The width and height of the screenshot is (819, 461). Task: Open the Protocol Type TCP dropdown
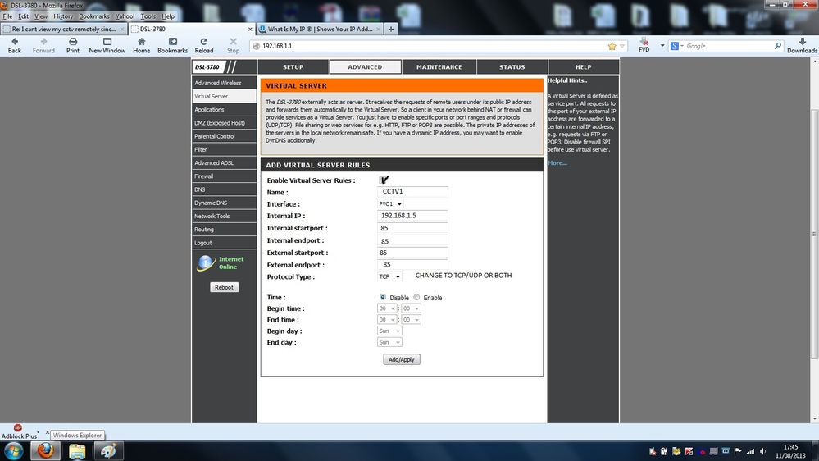pos(389,276)
